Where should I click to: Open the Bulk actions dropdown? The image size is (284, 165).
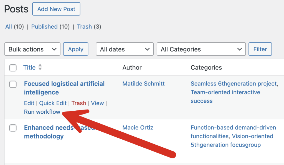pyautogui.click(x=32, y=49)
